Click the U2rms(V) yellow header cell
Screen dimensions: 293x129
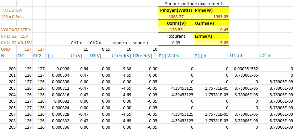[x=212, y=23]
